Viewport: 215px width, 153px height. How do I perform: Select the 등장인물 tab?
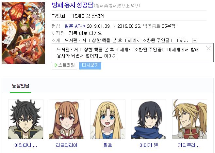[x=21, y=86]
